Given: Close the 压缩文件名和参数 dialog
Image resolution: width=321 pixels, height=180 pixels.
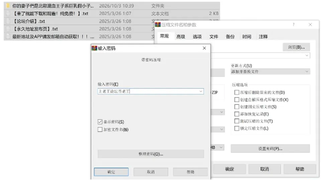Looking at the screenshot, I should point(310,24).
